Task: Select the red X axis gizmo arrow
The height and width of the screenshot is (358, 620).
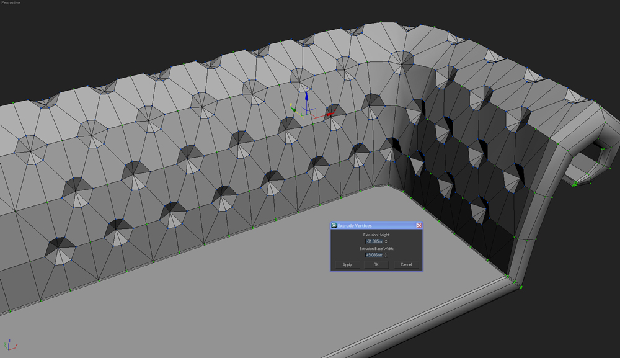Action: (329, 114)
